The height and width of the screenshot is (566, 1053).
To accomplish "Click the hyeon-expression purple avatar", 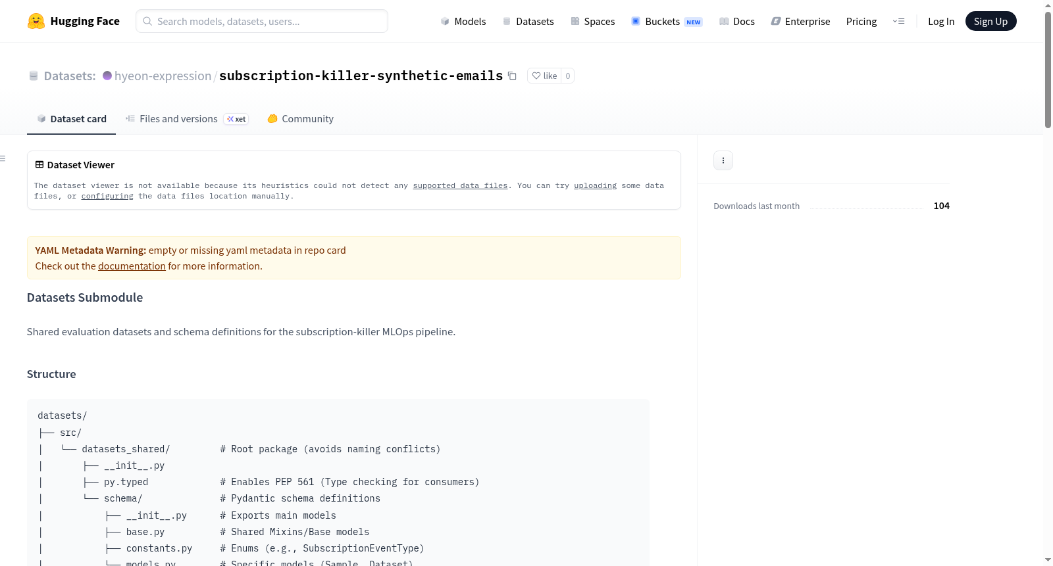I will (x=107, y=76).
